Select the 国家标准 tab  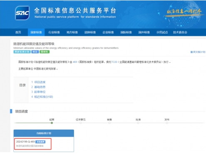[36, 32]
